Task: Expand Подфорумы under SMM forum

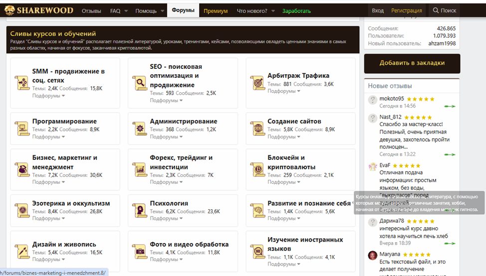Action: (48, 96)
